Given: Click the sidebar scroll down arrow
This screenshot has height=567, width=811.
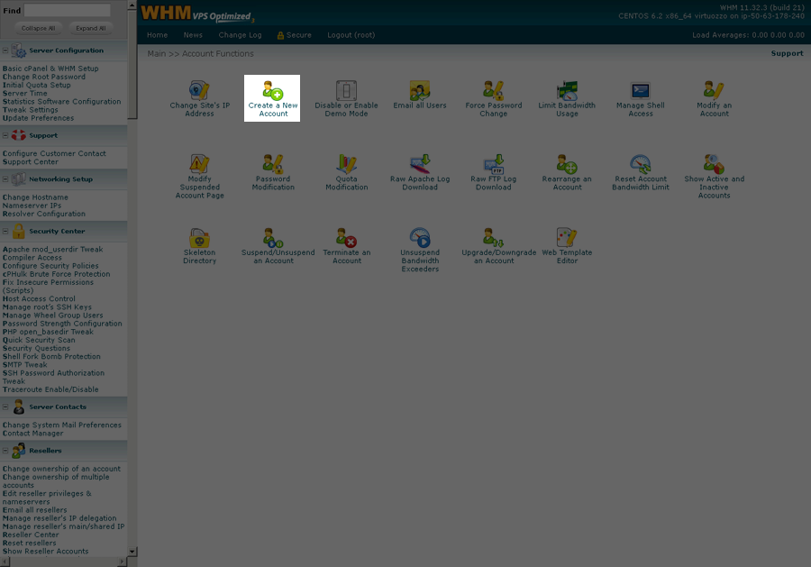Looking at the screenshot, I should point(132,552).
